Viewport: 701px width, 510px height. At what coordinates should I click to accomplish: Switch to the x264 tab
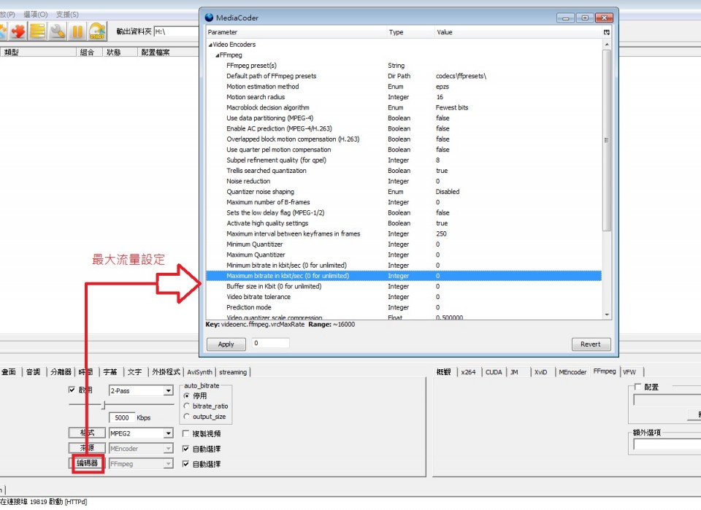[x=467, y=372]
